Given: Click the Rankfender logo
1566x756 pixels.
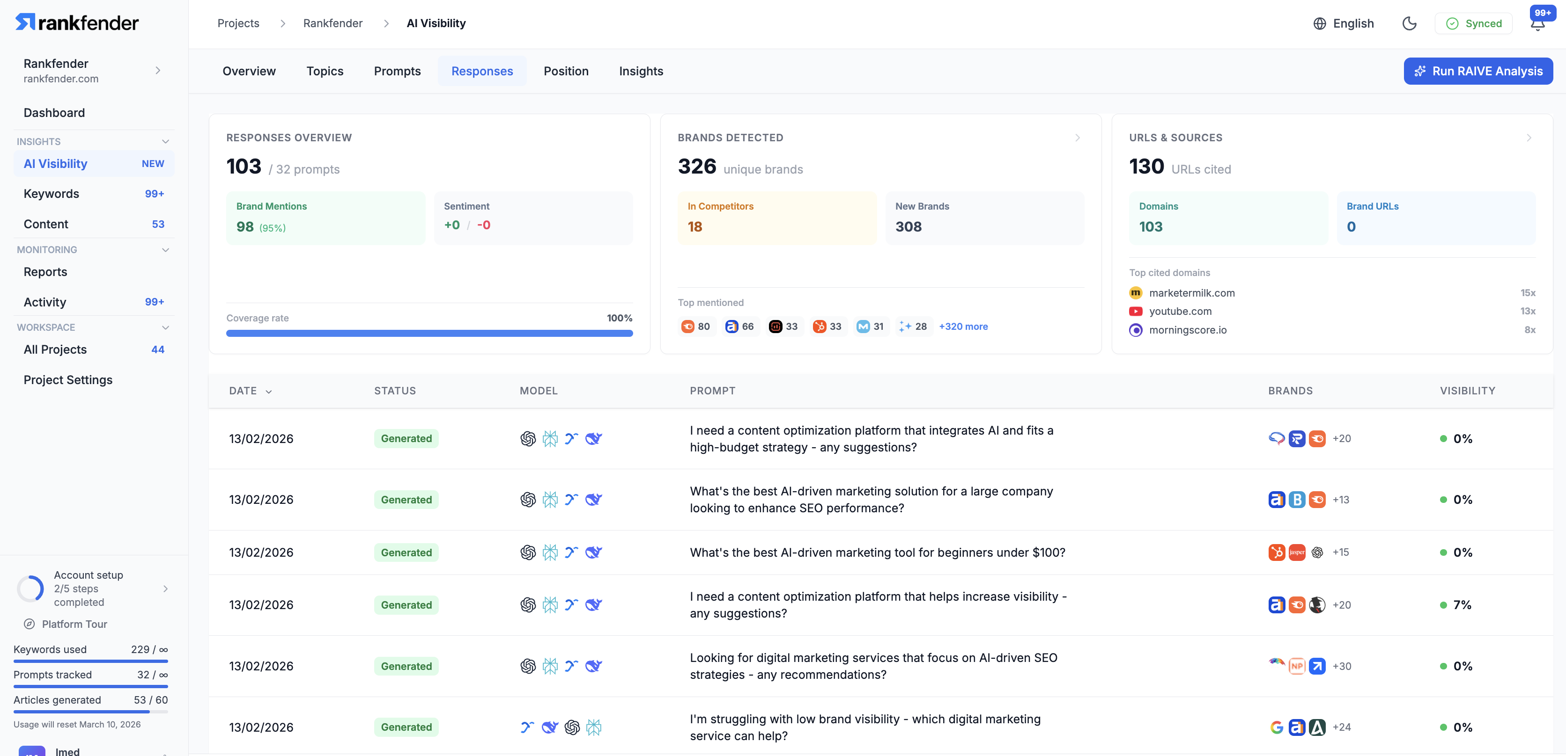Looking at the screenshot, I should 77,22.
